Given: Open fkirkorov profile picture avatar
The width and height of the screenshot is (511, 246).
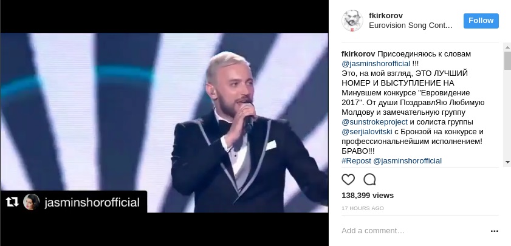Looking at the screenshot, I should (352, 21).
